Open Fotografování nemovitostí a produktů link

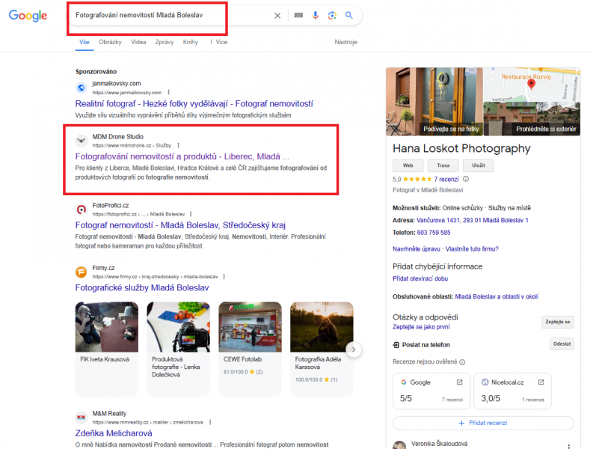[x=182, y=156]
